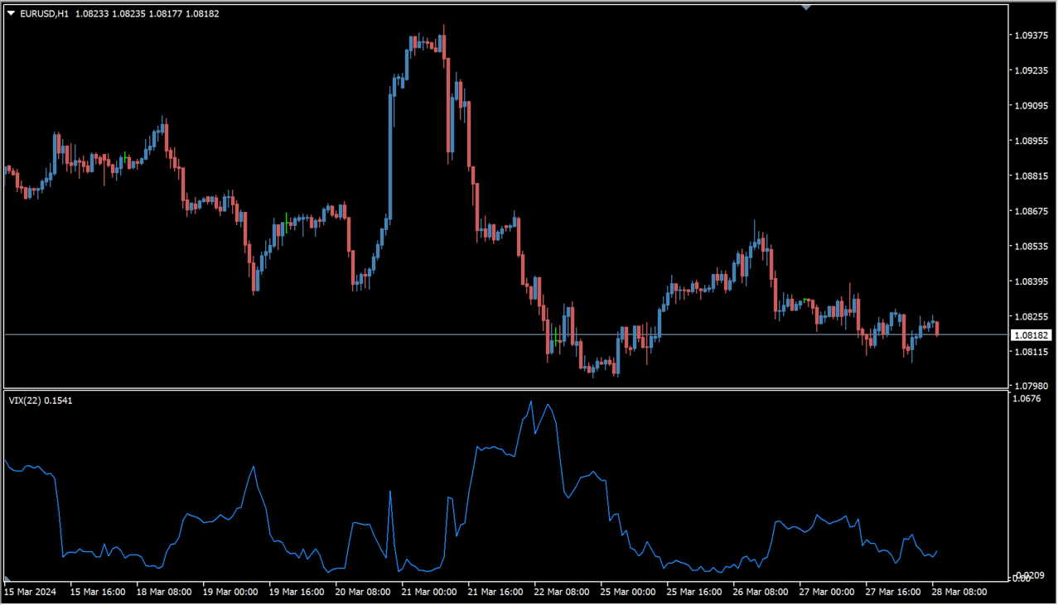Click the small grey triangle in bottom-left corner
This screenshot has width=1058, height=605.
[7, 579]
